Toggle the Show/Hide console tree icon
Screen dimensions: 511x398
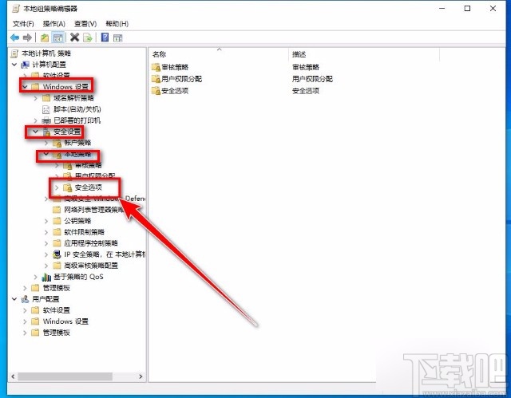coord(58,37)
